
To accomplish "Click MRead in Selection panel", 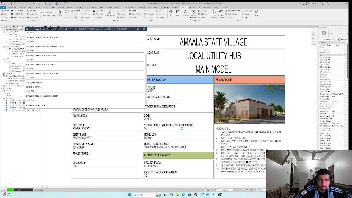I will 86,17.
